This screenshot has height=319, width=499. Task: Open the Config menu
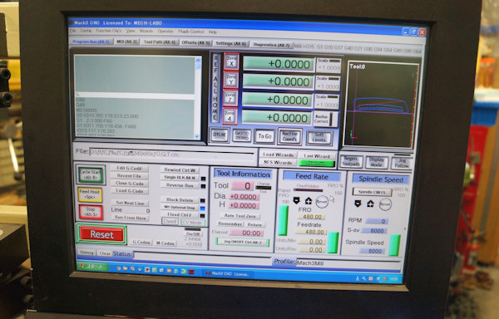(86, 31)
